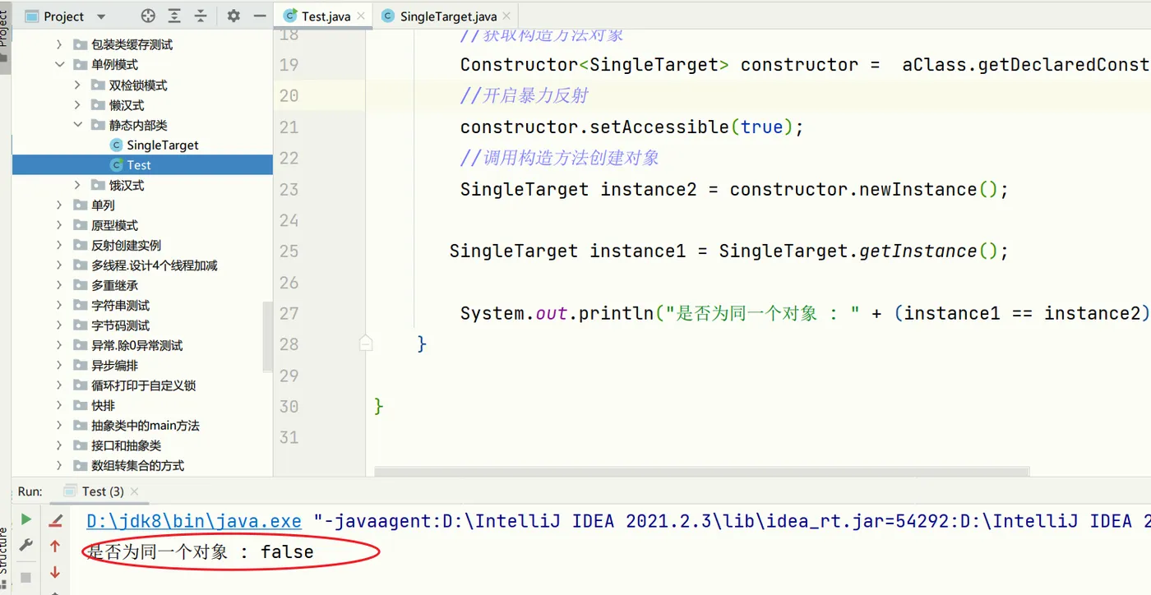This screenshot has width=1151, height=595.
Task: Expand the 双检锁模式 folder
Action: (77, 85)
